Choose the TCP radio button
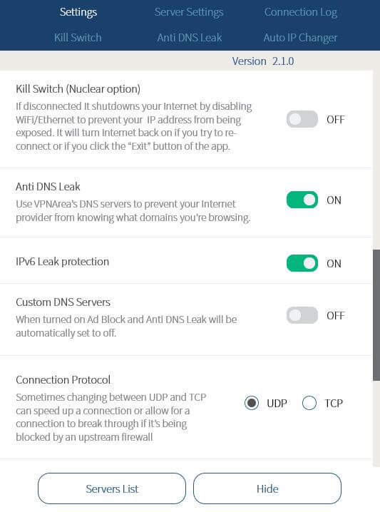 pos(309,403)
